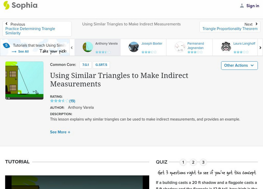Go to quiz question 3

[x=203, y=162]
